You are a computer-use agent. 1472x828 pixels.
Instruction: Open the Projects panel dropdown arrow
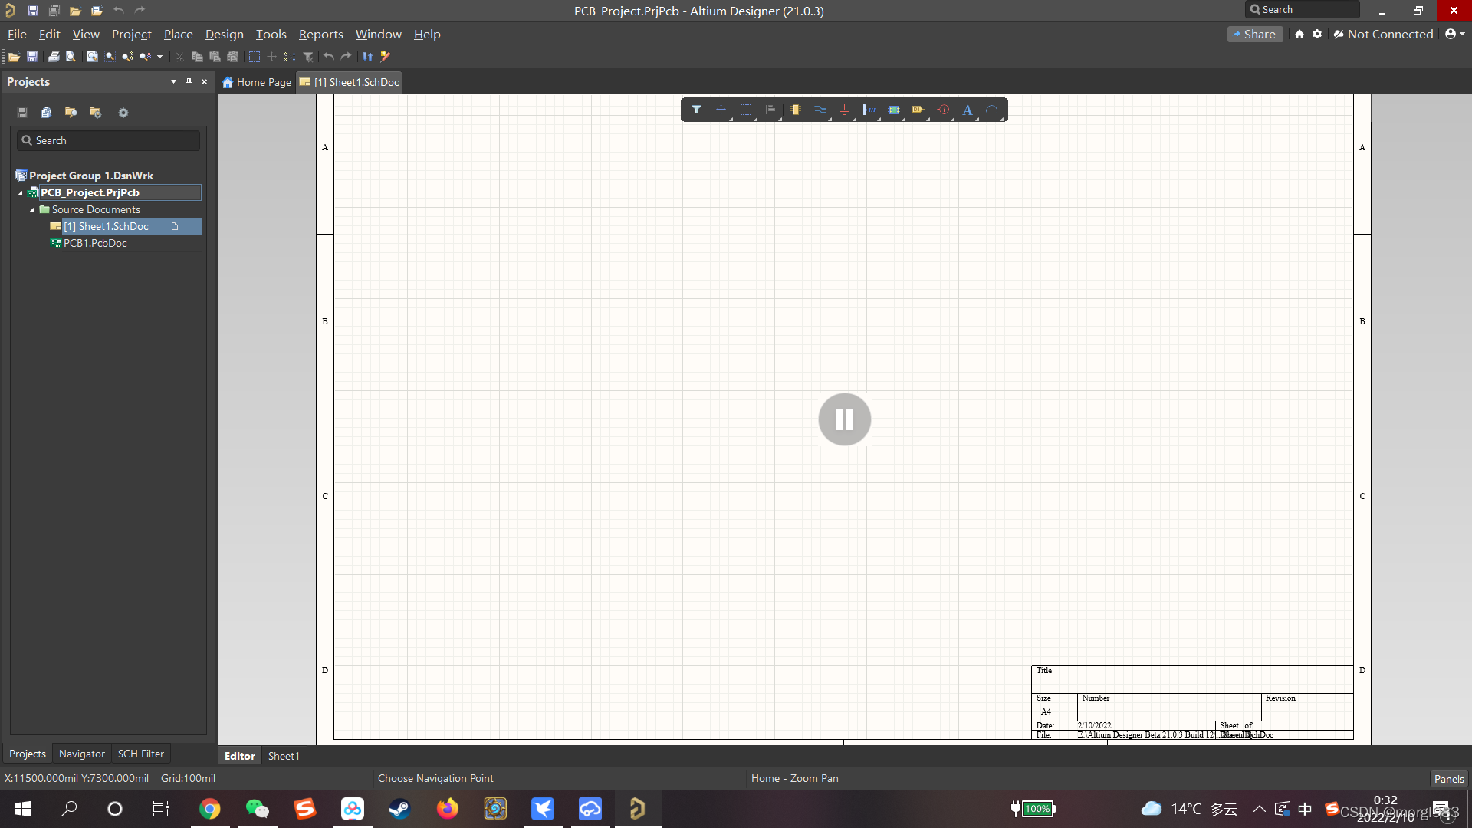pyautogui.click(x=173, y=81)
